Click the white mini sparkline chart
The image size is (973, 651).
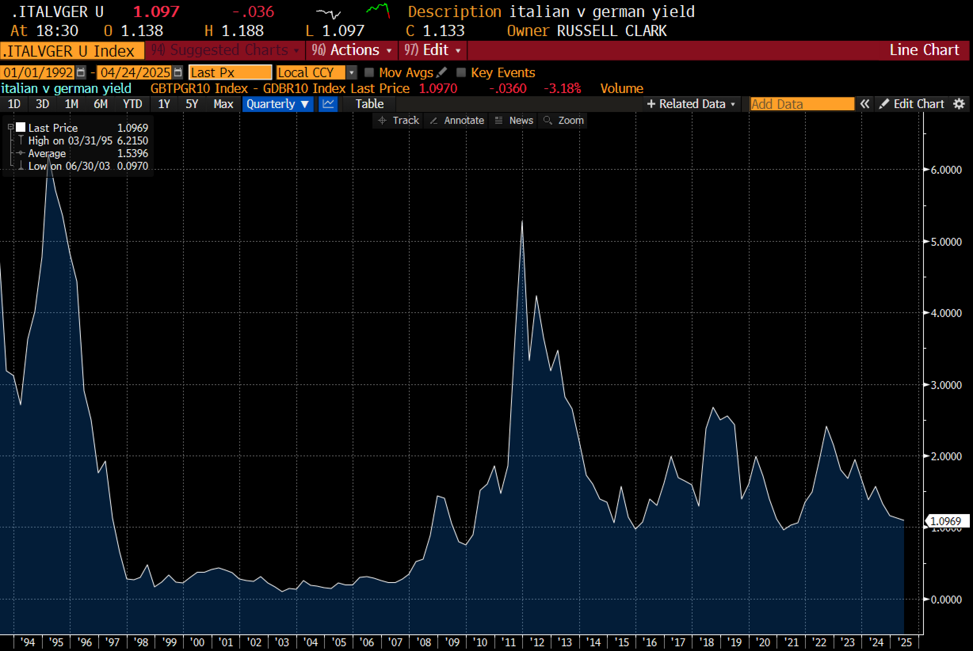pyautogui.click(x=328, y=14)
